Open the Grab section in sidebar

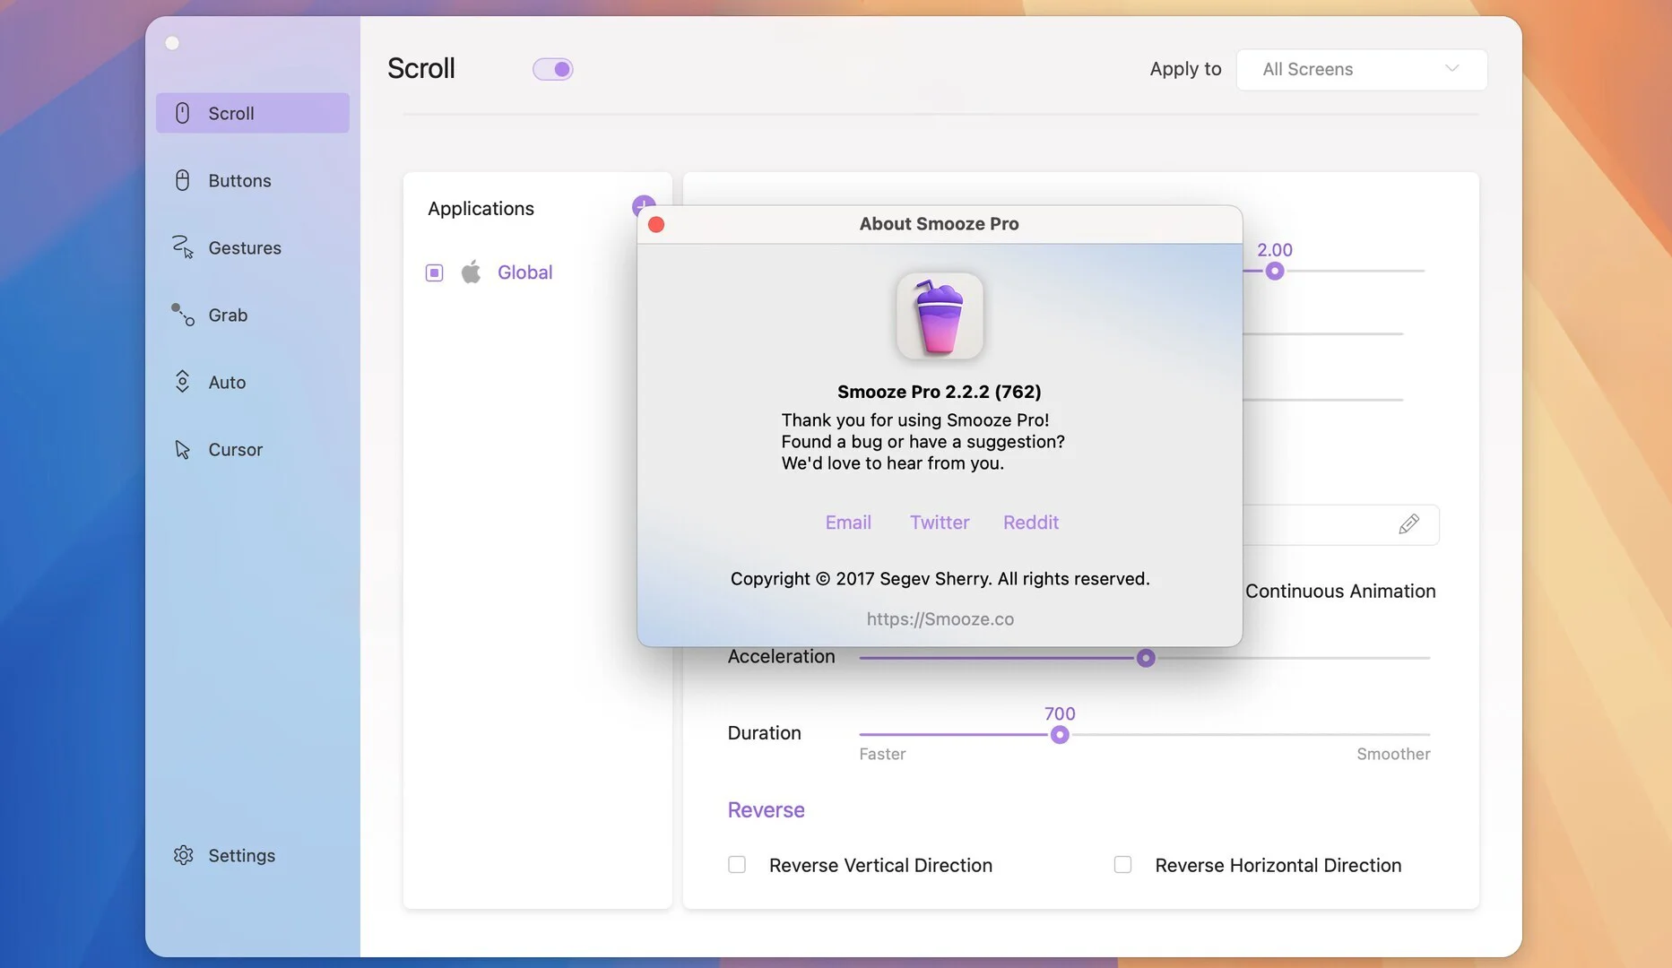252,315
